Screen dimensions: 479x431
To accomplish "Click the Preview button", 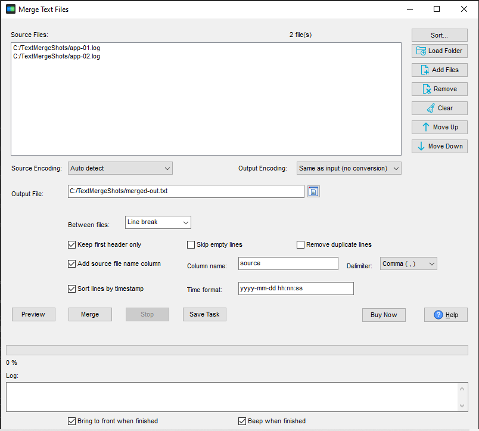I will click(x=33, y=314).
